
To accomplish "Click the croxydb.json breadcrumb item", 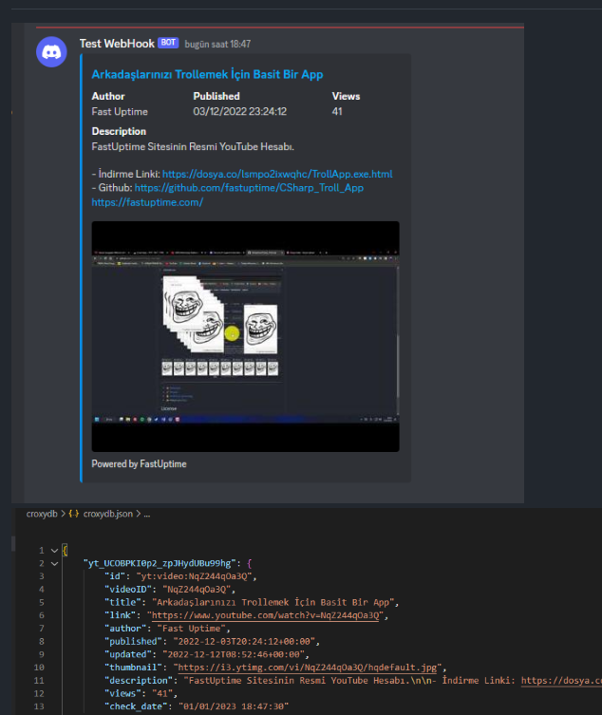I will [108, 514].
